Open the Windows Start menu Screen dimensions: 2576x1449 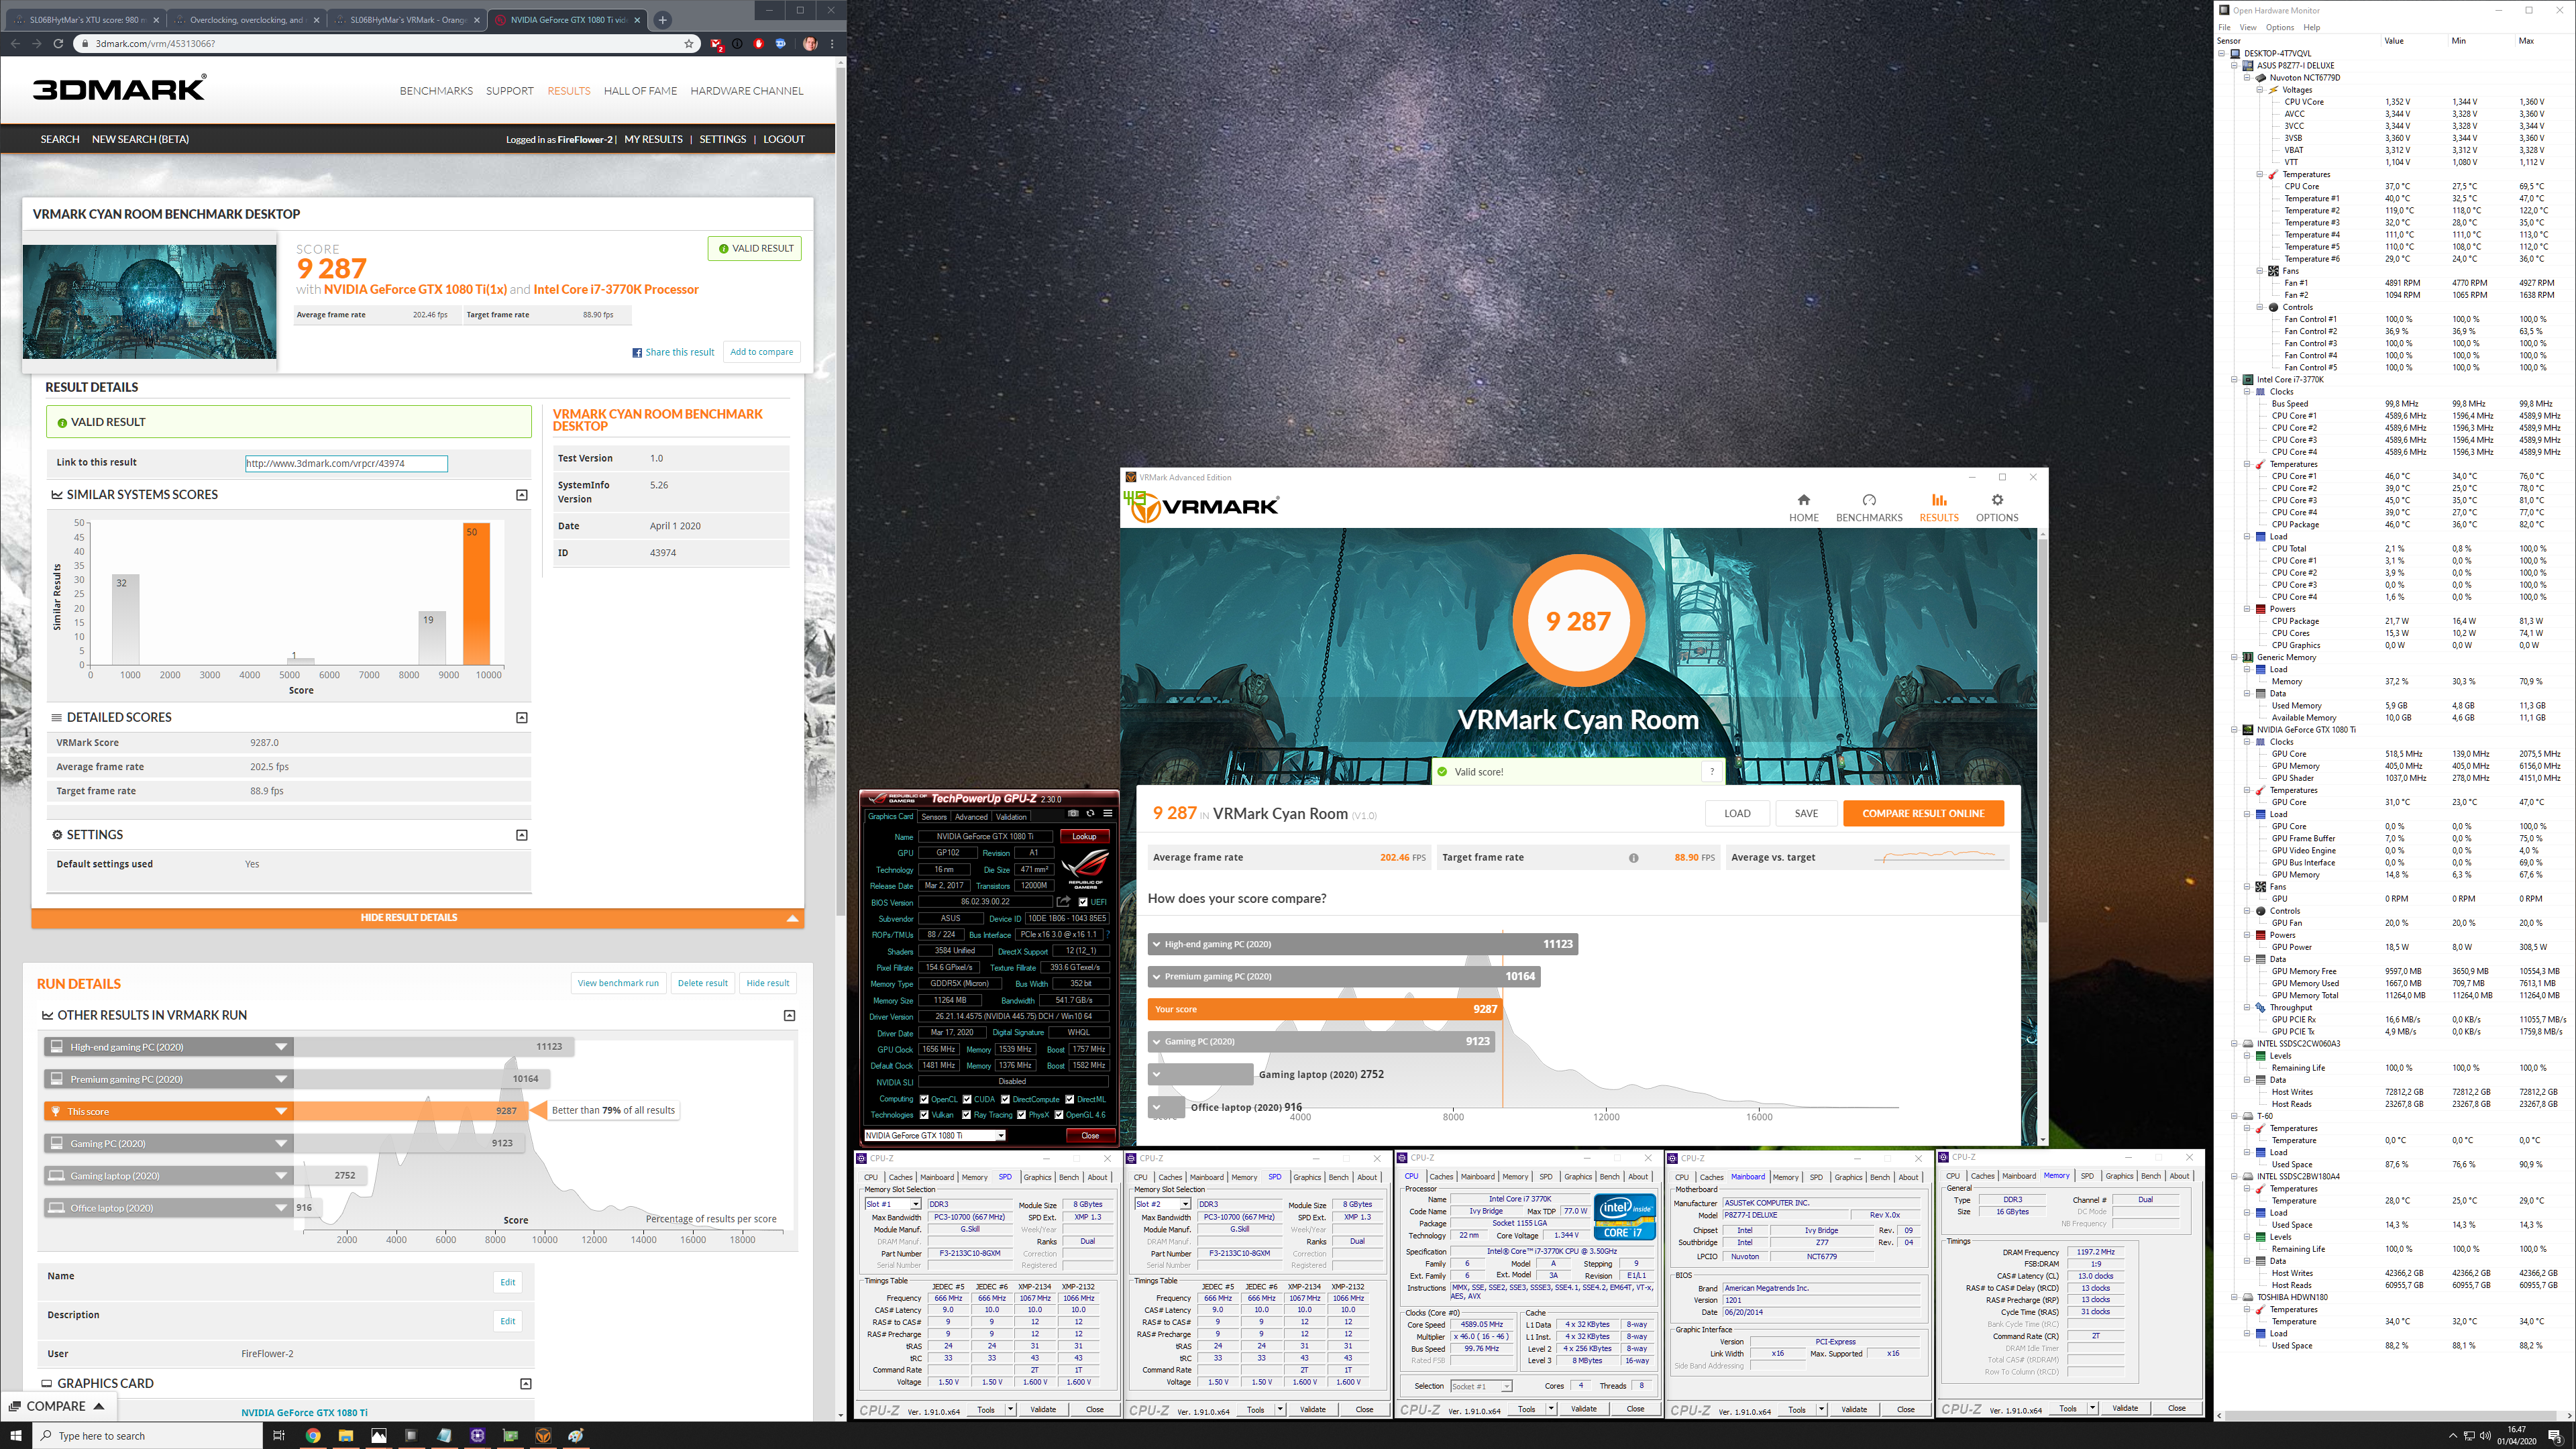(x=15, y=1435)
